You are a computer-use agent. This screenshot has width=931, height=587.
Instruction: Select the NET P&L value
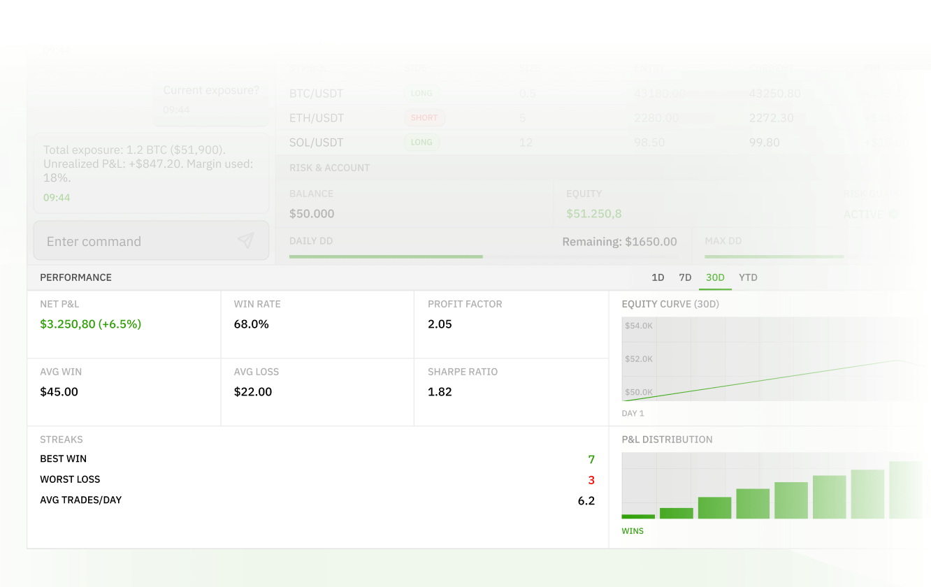point(89,324)
